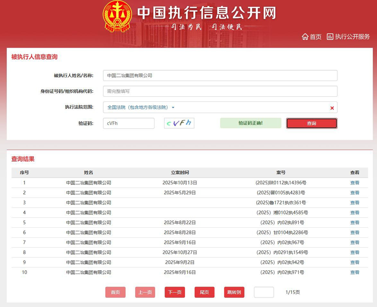377x307 pixels.
Task: Click the home icon beside 首页
Action: coord(304,37)
